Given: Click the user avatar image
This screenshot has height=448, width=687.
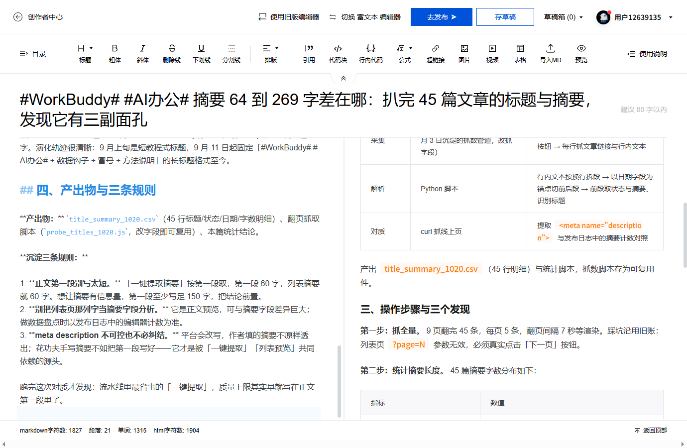Looking at the screenshot, I should [x=603, y=17].
